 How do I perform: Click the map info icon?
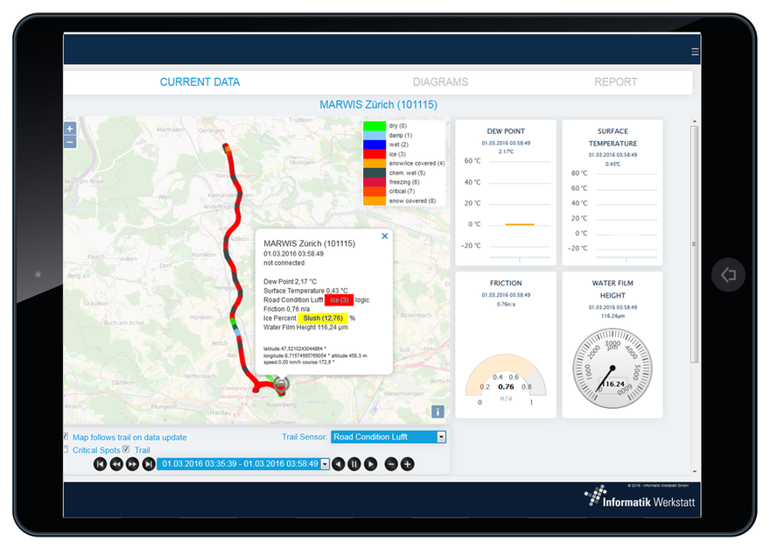[x=437, y=412]
